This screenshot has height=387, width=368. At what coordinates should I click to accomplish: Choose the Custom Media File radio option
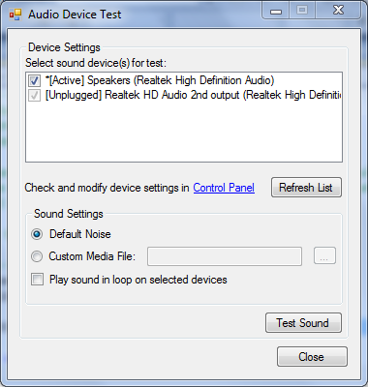click(x=37, y=256)
